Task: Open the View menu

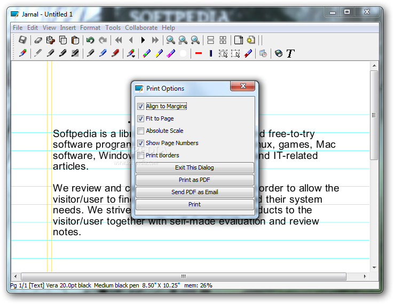Action: click(x=49, y=28)
